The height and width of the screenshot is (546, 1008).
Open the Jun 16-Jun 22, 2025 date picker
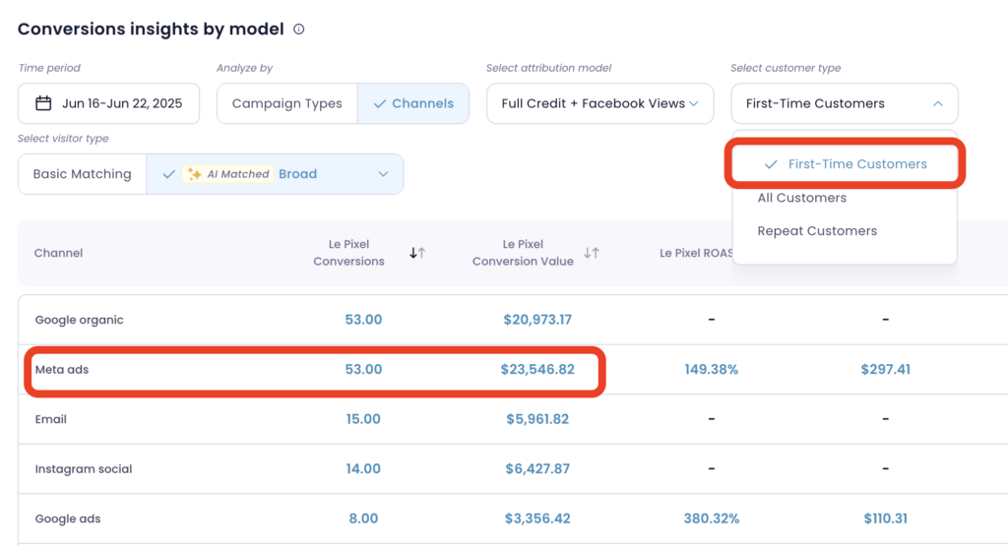pyautogui.click(x=108, y=103)
